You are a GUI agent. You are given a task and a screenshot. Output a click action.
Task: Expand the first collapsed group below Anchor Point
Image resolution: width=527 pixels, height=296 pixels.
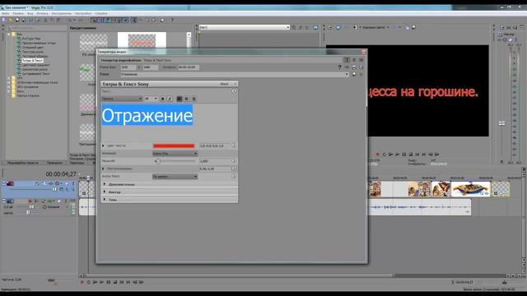105,184
